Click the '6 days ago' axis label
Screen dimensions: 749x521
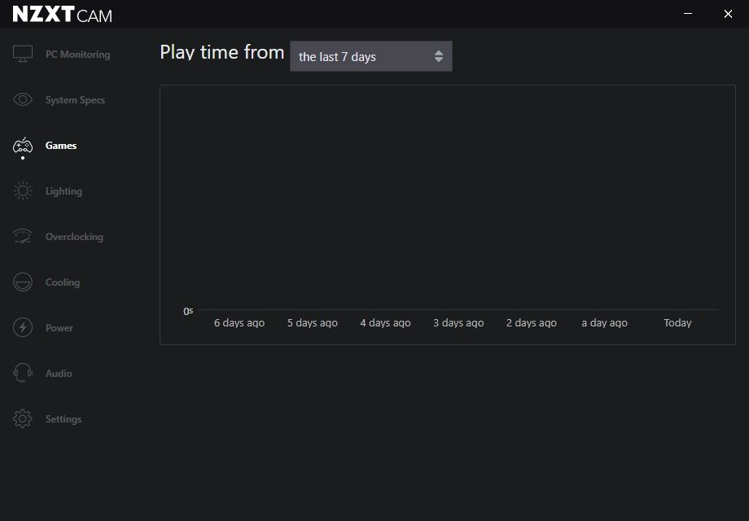(x=239, y=323)
